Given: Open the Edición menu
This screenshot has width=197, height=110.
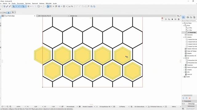Looking at the screenshot, I should pyautogui.click(x=5, y=3).
